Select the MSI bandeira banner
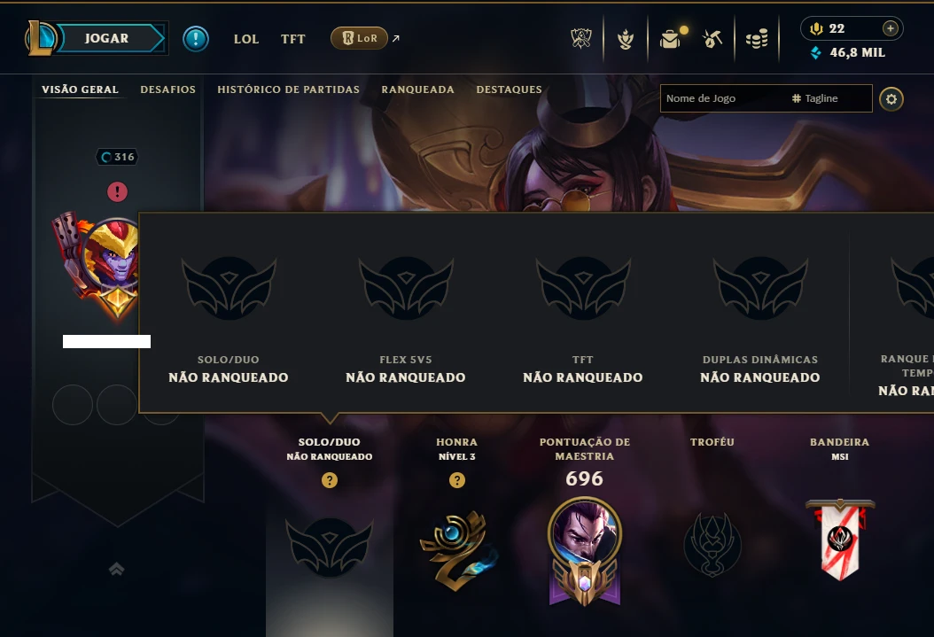Screen dimensions: 934x637 tap(840, 539)
